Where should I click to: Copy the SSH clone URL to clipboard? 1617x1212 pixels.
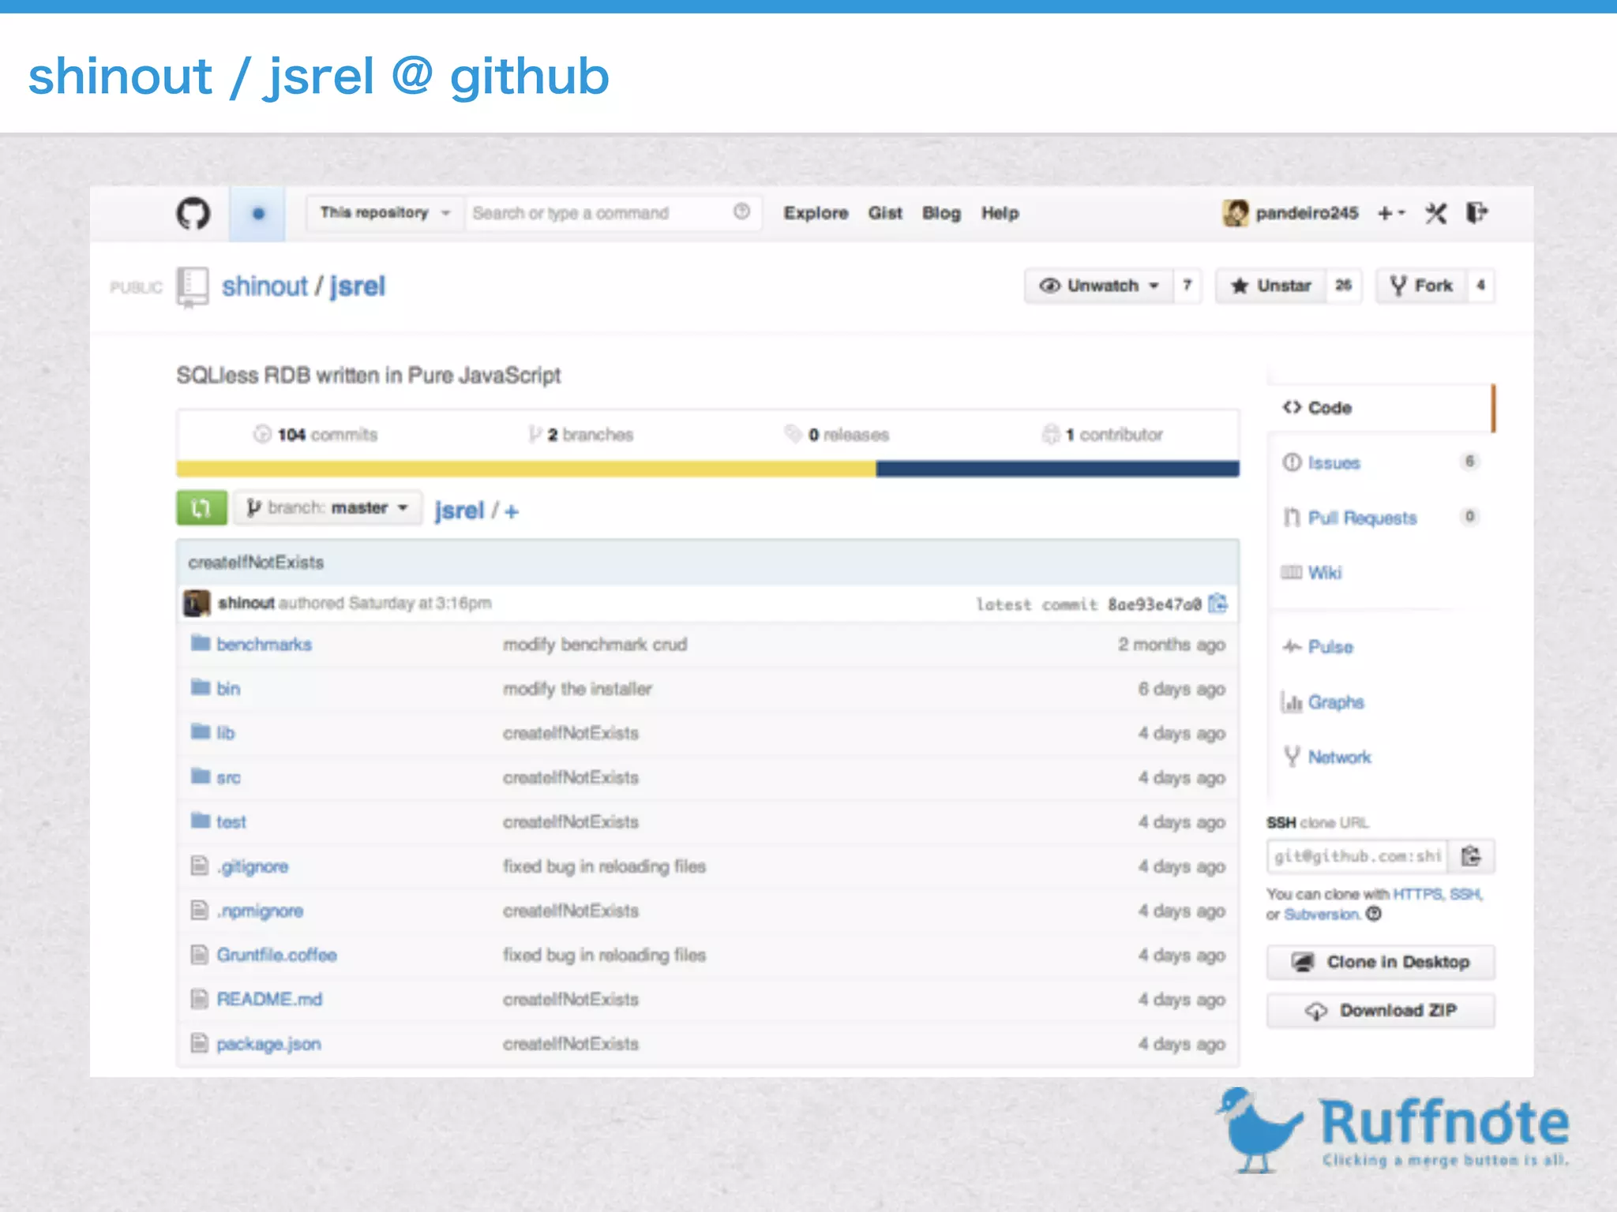[x=1471, y=856]
